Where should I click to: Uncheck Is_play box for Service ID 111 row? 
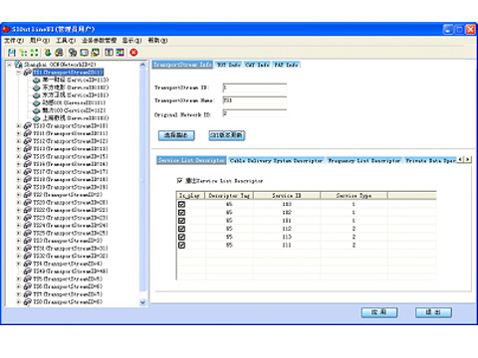coord(181,246)
